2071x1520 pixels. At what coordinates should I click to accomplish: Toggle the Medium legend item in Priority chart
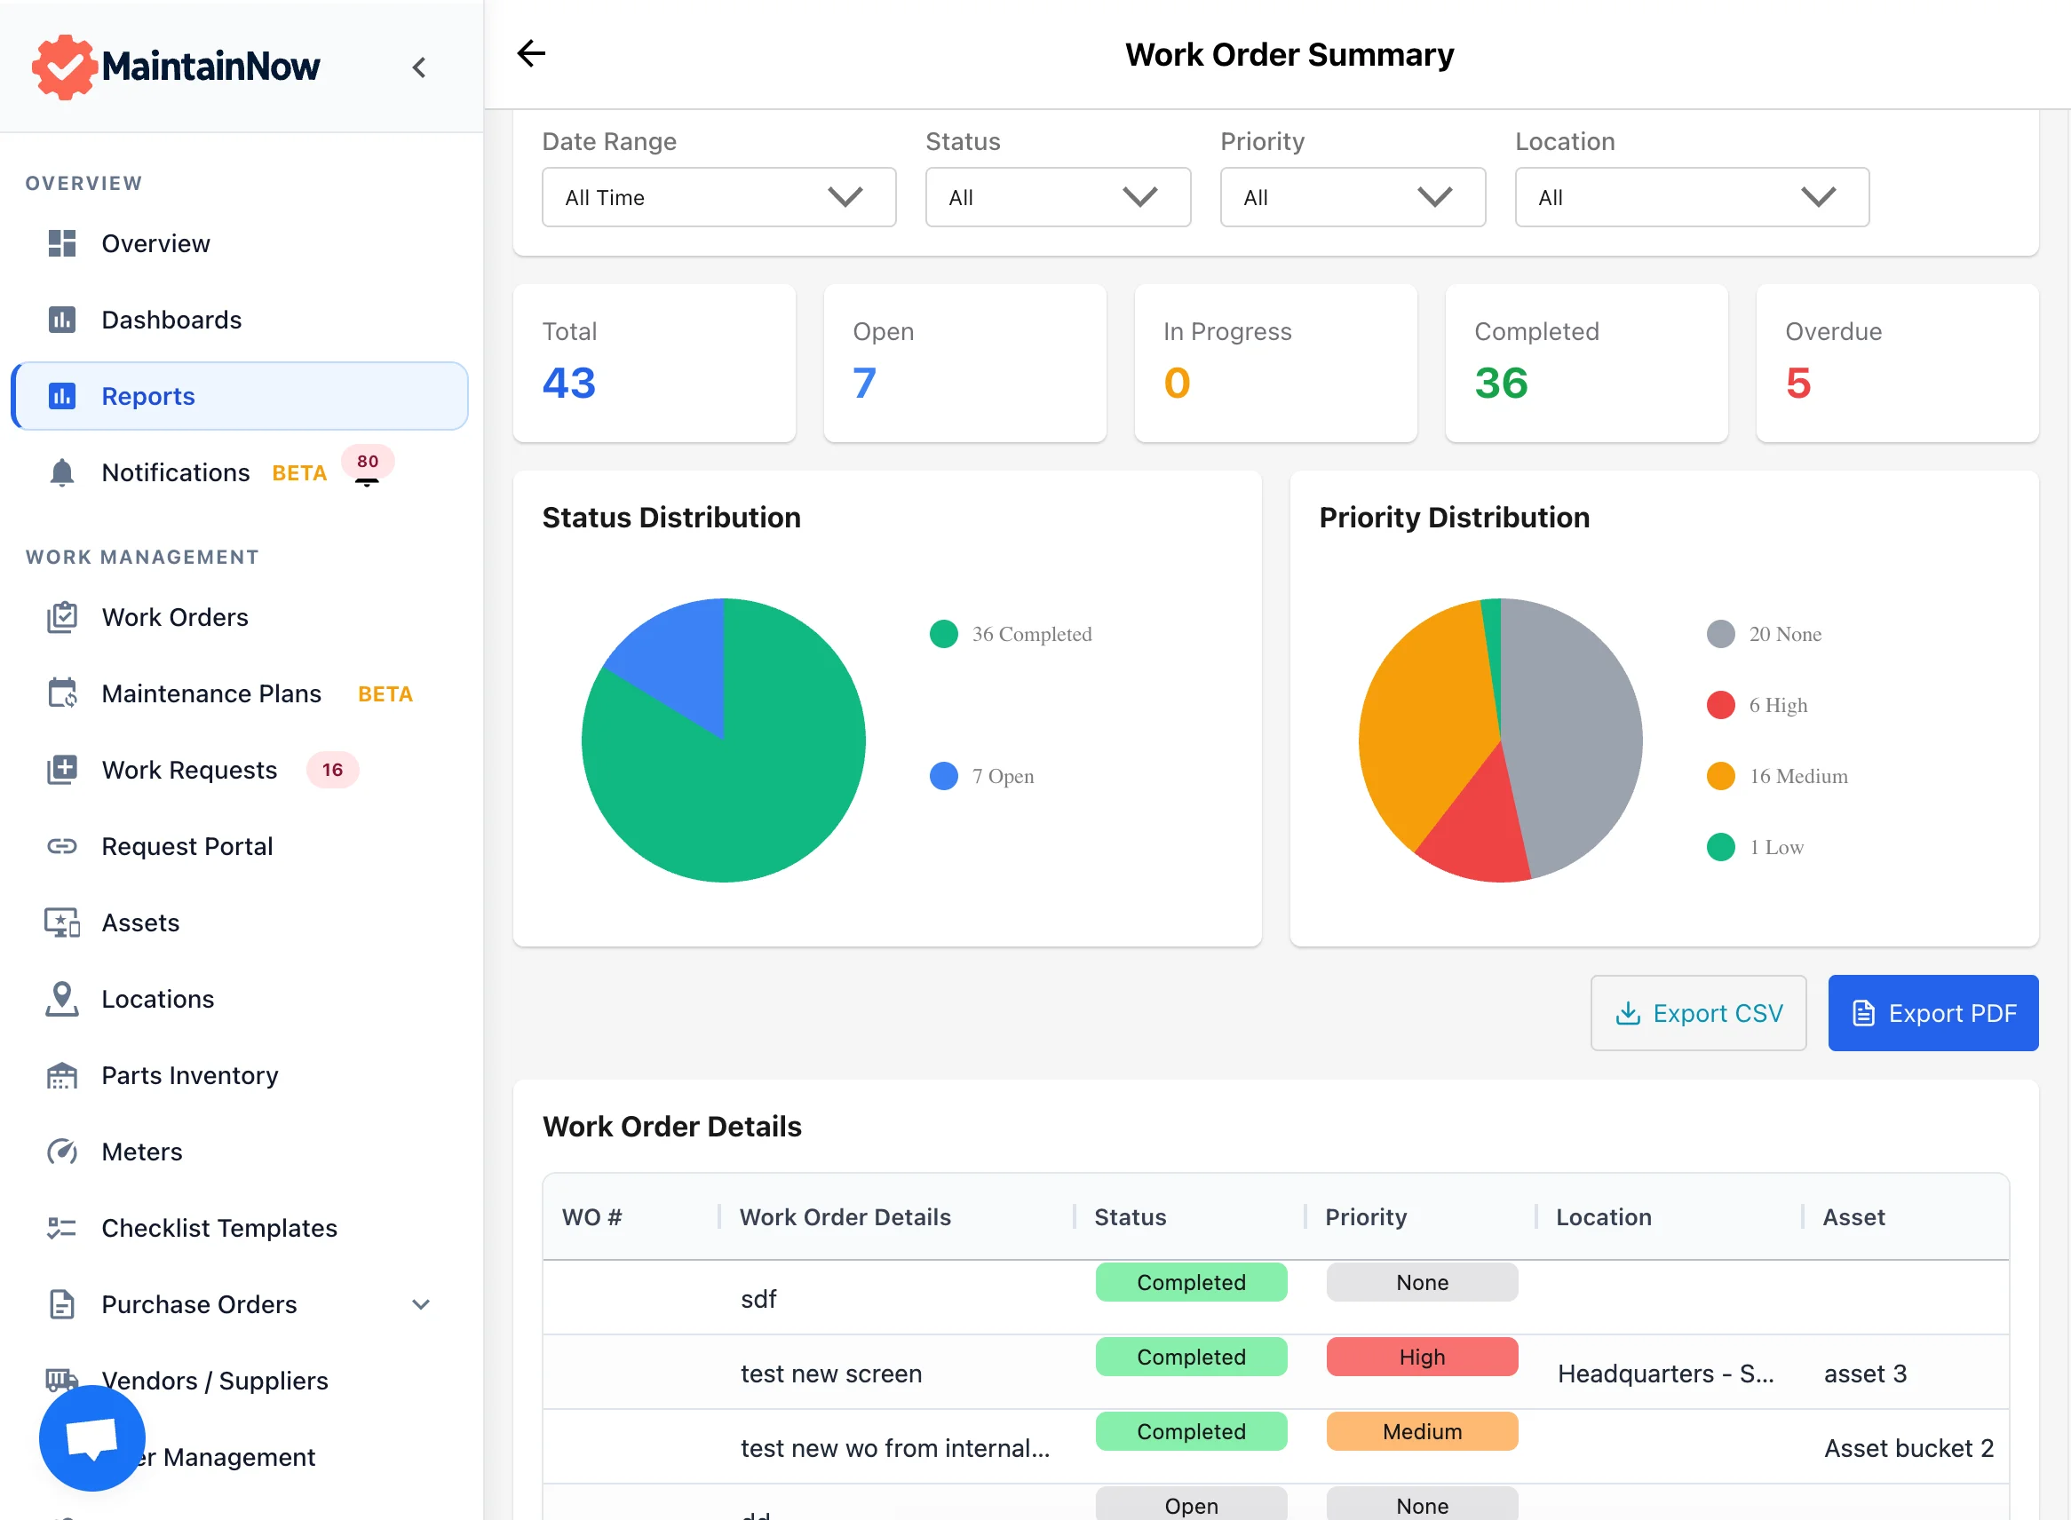click(x=1778, y=777)
